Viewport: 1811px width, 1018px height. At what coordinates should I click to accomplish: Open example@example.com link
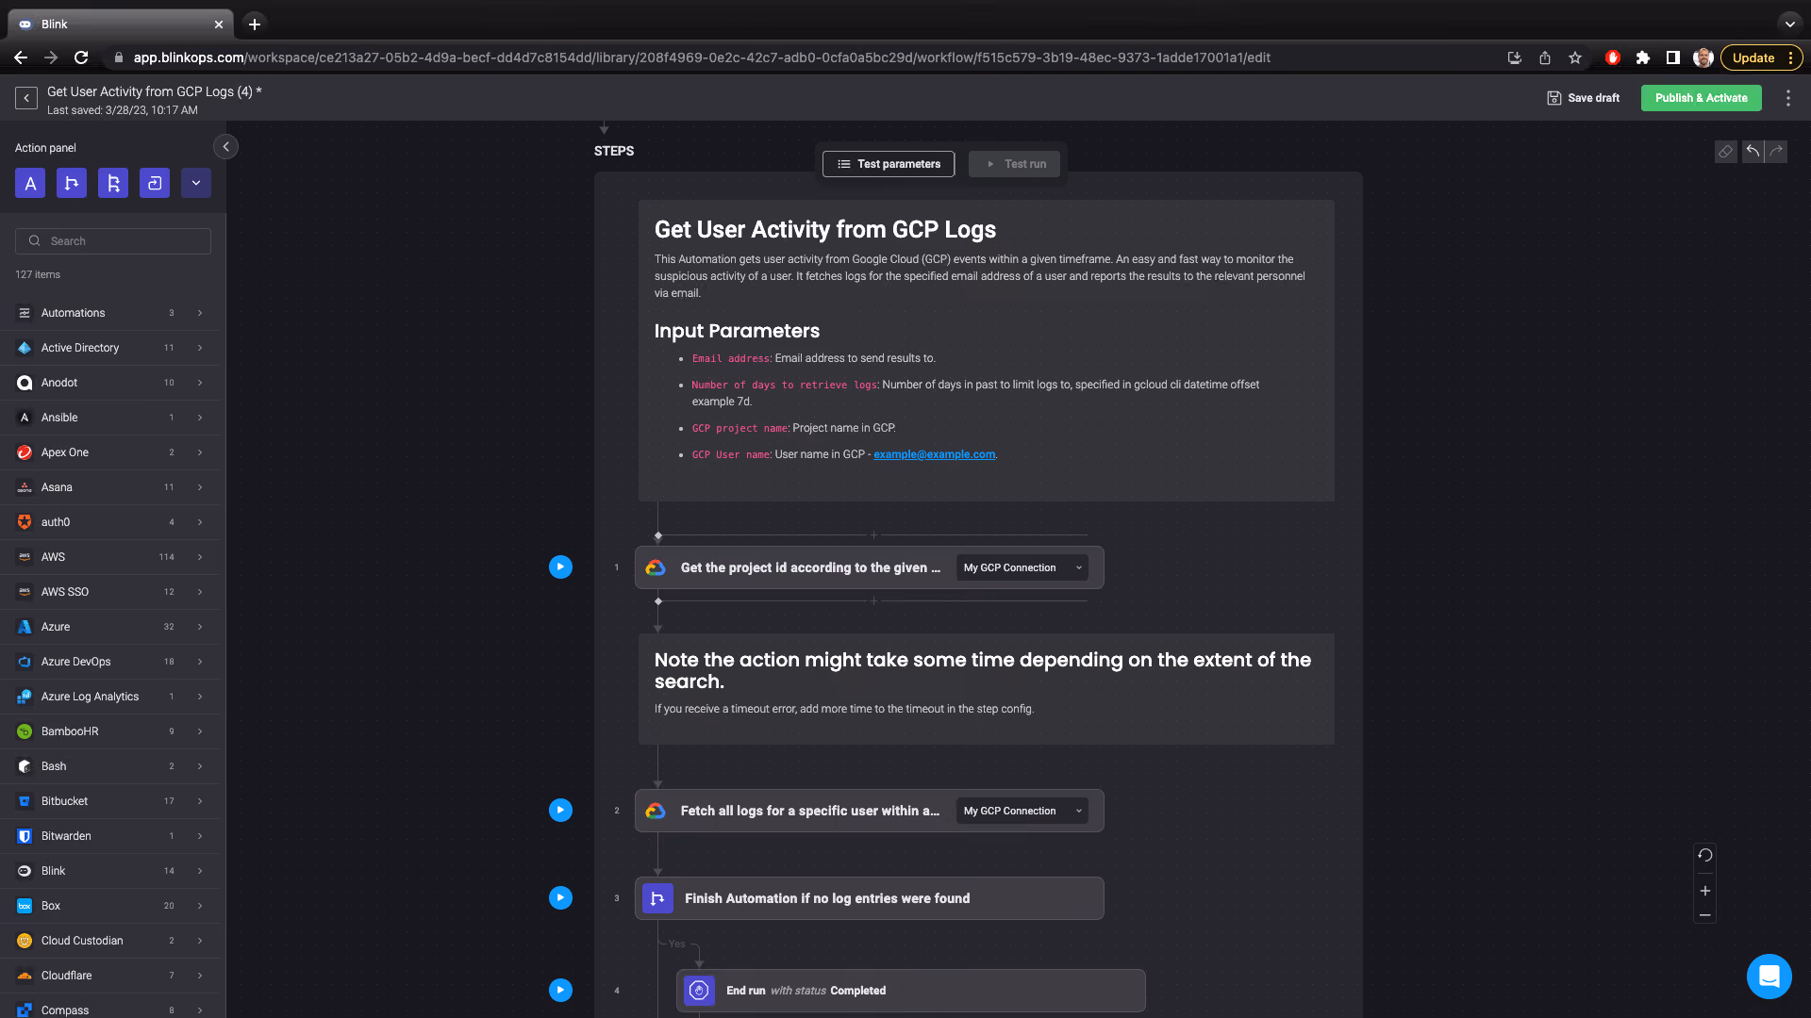tap(934, 454)
